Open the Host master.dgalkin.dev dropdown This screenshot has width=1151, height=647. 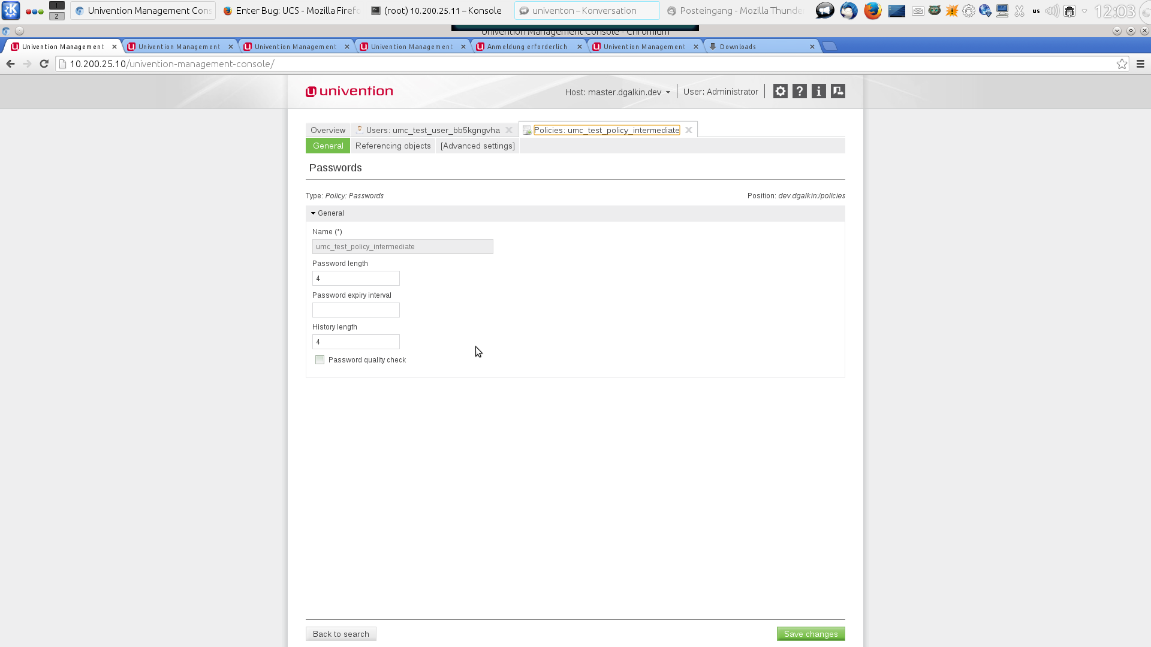pos(617,92)
